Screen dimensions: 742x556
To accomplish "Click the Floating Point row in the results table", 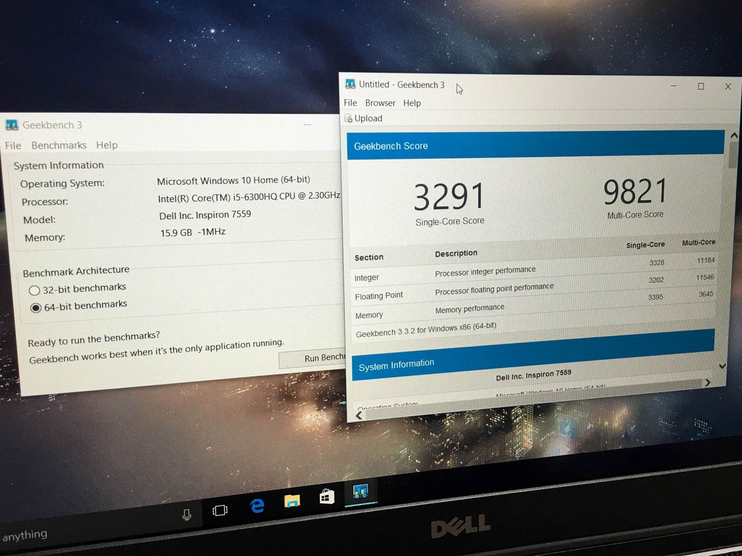I will [534, 287].
